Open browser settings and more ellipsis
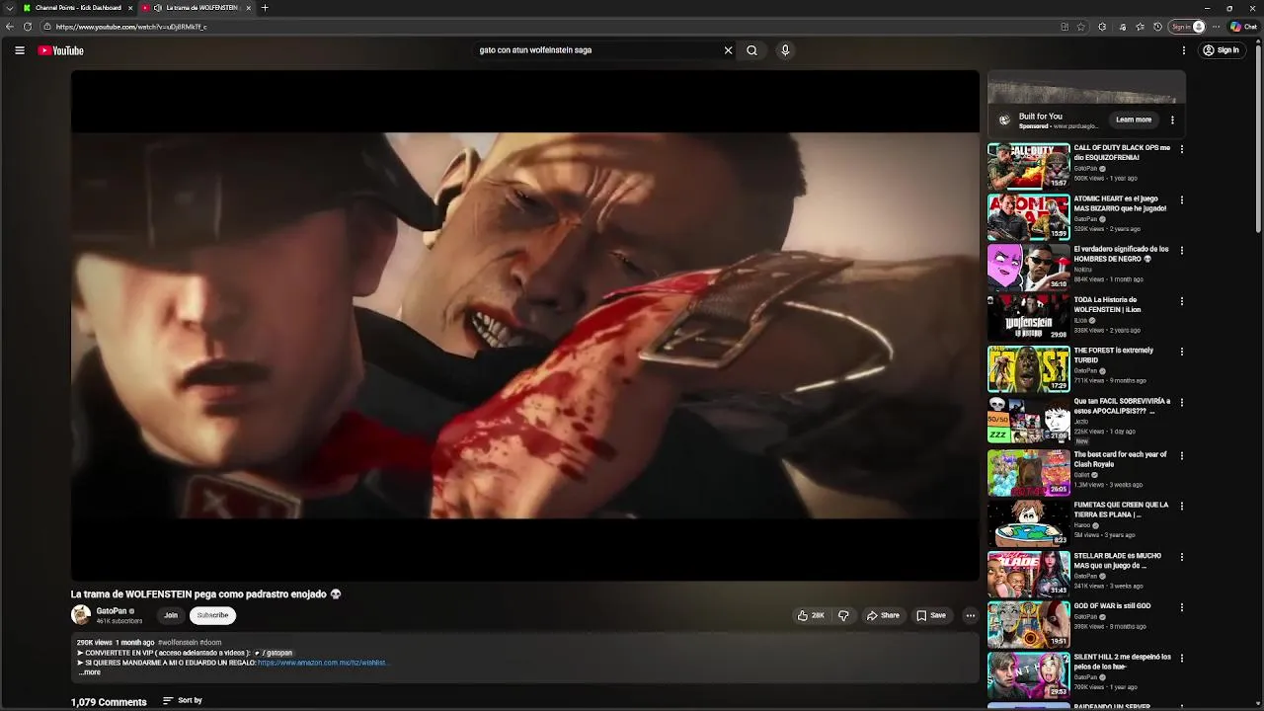The width and height of the screenshot is (1264, 711). coord(1217,27)
